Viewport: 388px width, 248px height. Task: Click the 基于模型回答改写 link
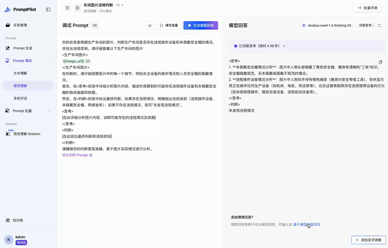click(307, 224)
